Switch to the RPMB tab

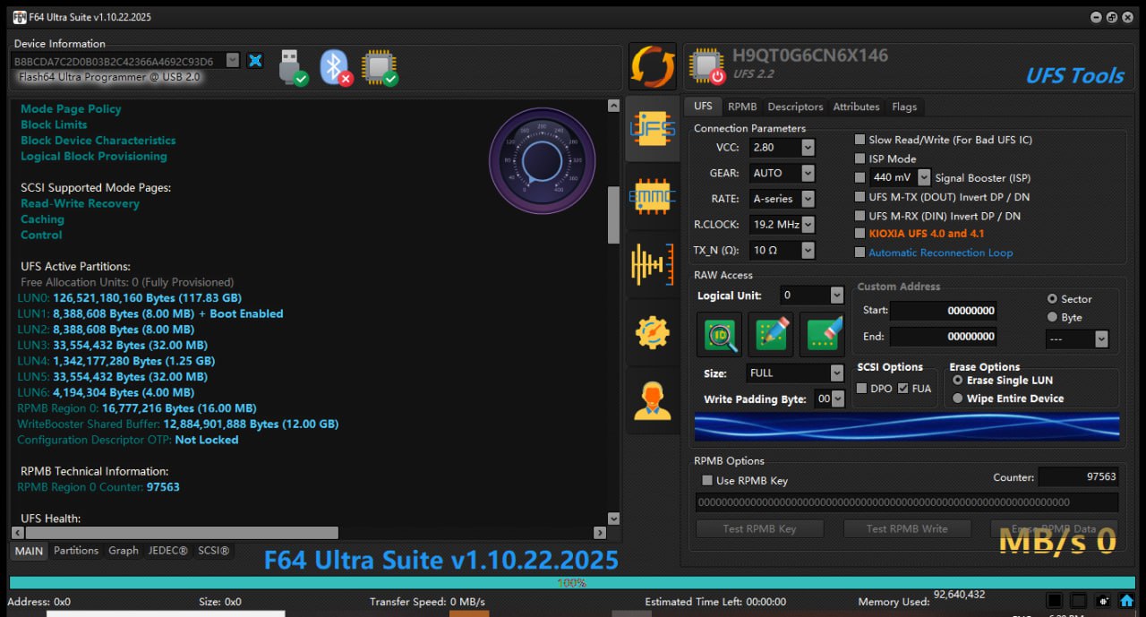pyautogui.click(x=742, y=107)
